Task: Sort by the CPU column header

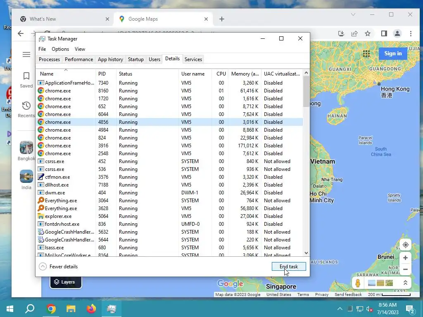Action: click(220, 73)
